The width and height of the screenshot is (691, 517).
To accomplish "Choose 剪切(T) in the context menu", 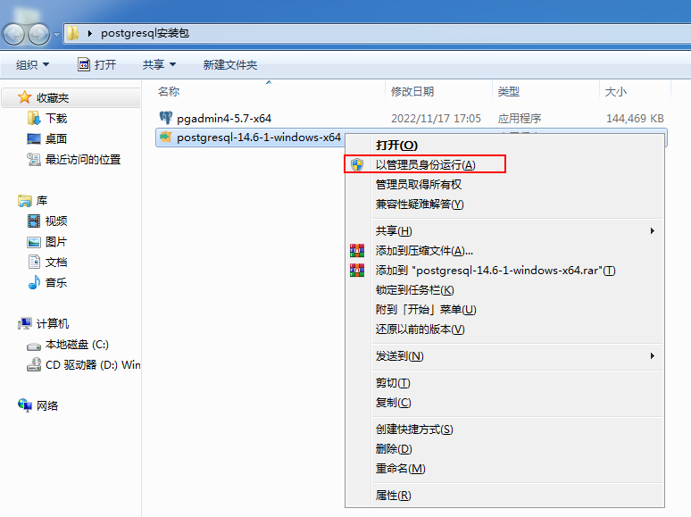I will click(x=393, y=383).
